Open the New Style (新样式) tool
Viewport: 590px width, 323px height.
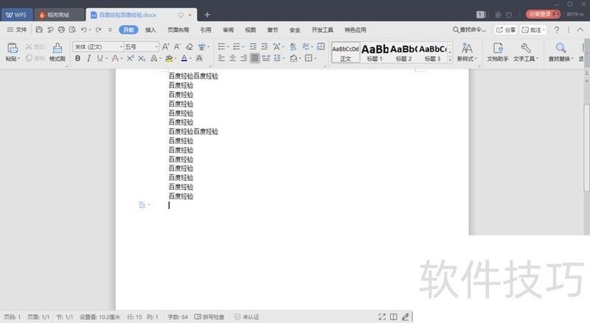point(467,52)
